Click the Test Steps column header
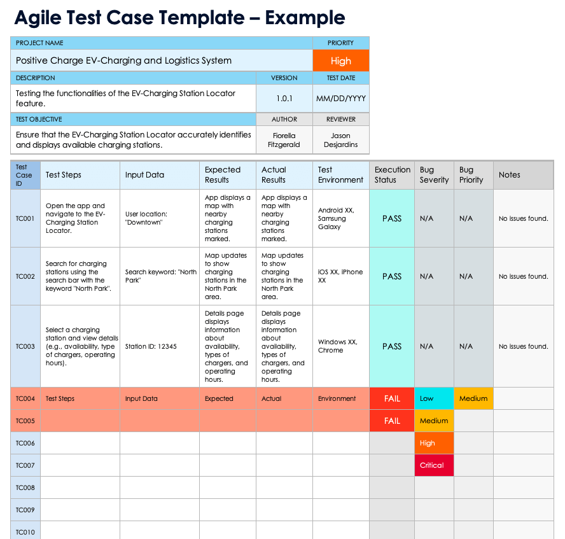Screen dimensions: 565x539 tap(80, 175)
